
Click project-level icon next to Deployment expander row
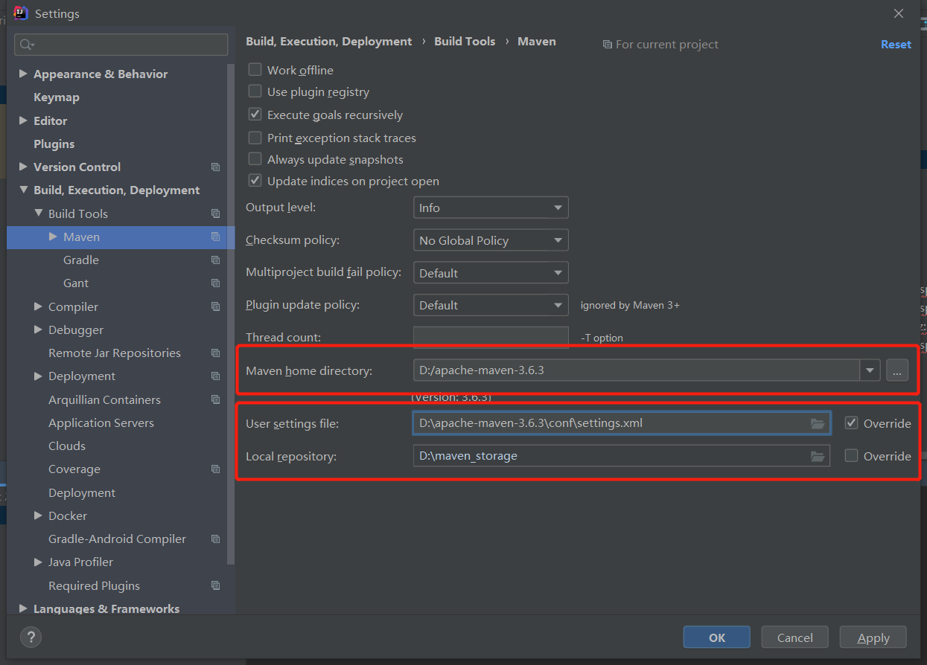[x=215, y=376]
